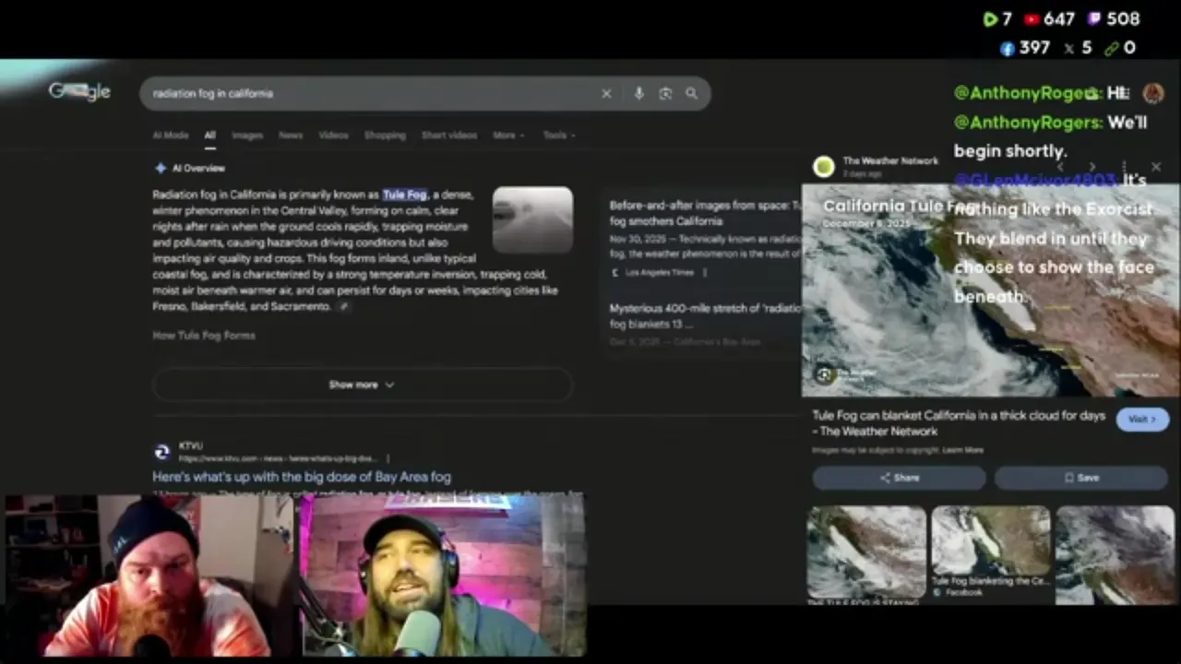Click The Weather Network round logo
The height and width of the screenshot is (664, 1181).
(x=823, y=166)
